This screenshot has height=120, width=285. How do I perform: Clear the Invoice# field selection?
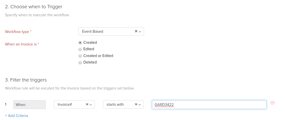[x=87, y=104]
